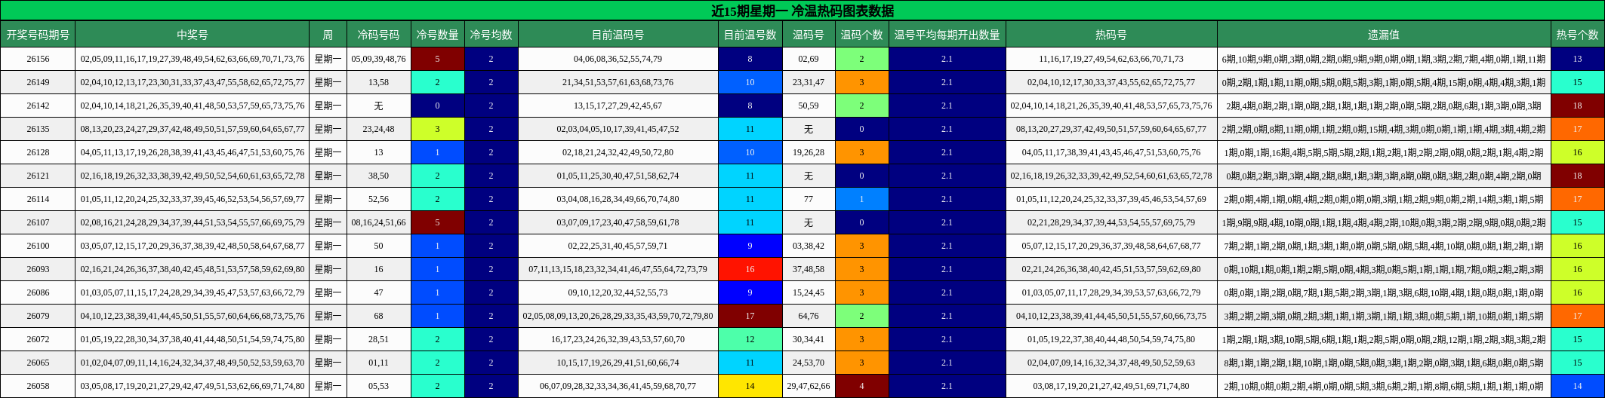Select the 冷号数量 column header
The height and width of the screenshot is (398, 1605).
[x=437, y=35]
